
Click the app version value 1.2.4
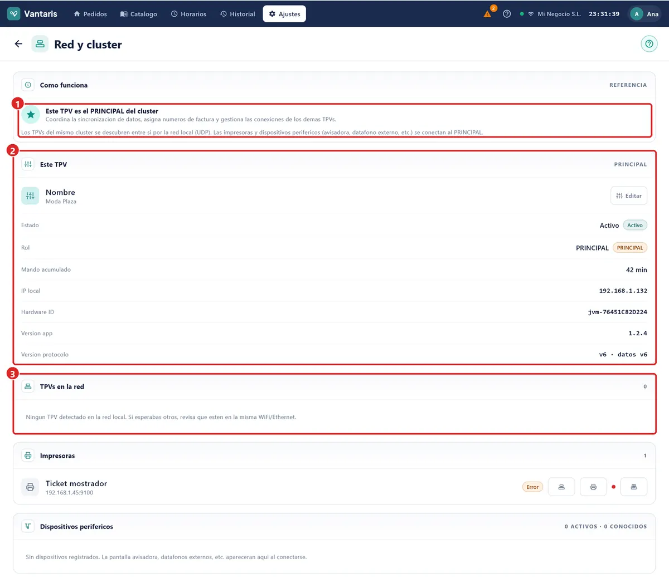(x=638, y=333)
